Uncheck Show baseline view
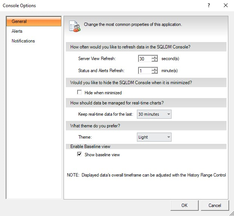The width and height of the screenshot is (234, 216). click(79, 154)
